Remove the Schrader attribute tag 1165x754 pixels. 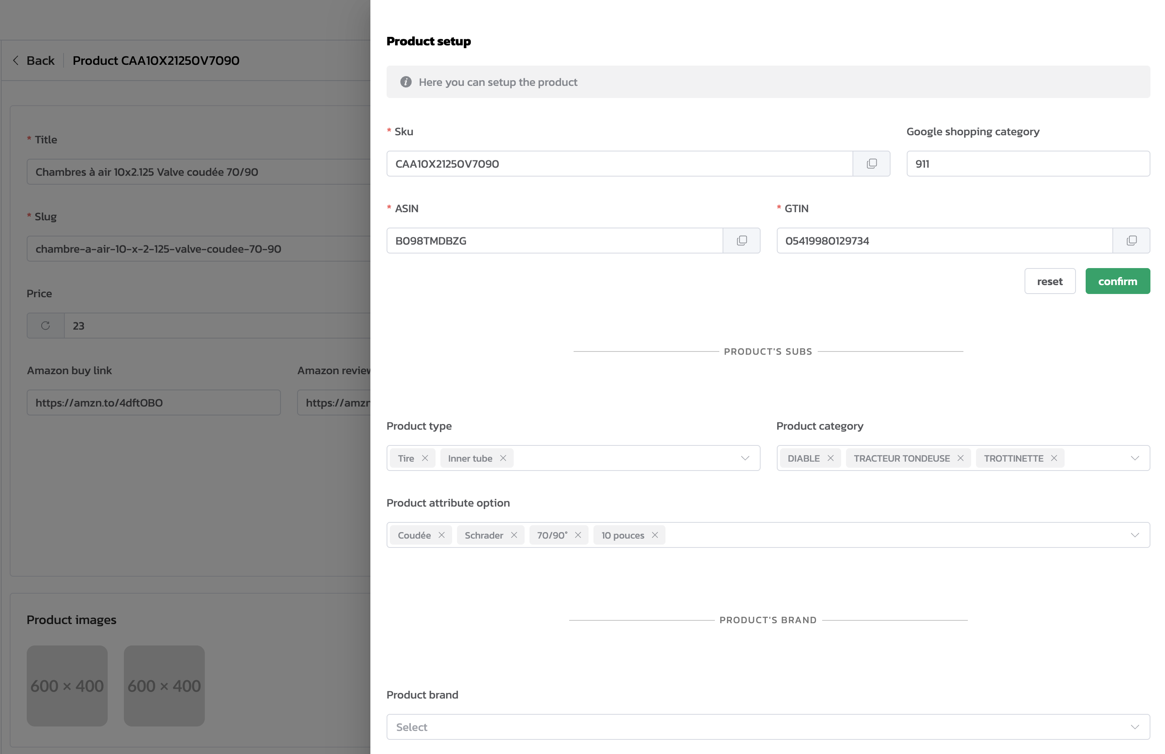(x=514, y=535)
